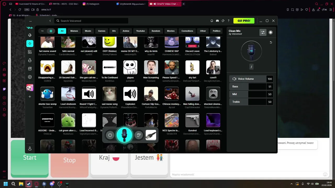Toggle Hear Myself ear button
335x188 pixels.
coord(139,135)
